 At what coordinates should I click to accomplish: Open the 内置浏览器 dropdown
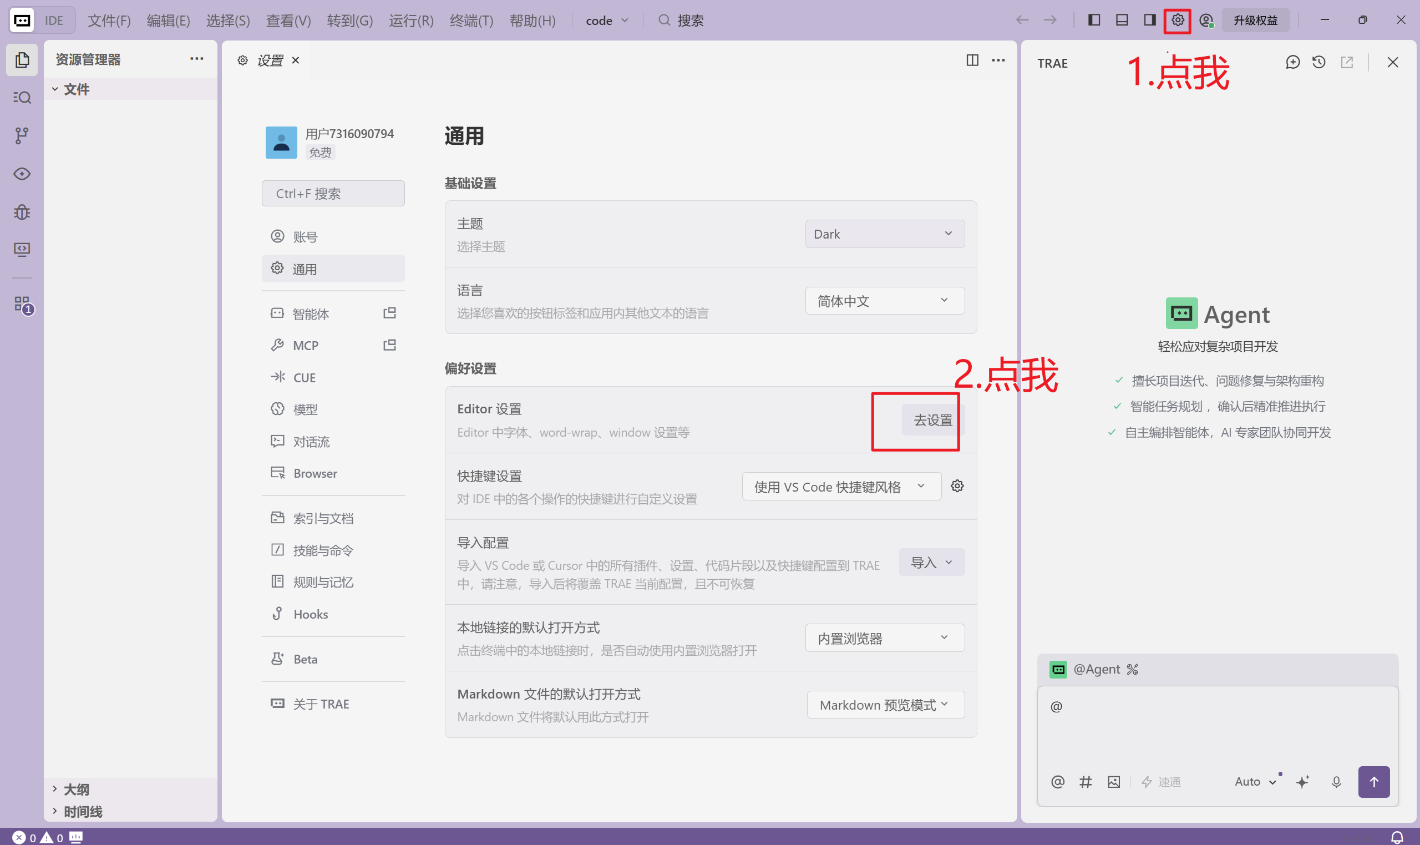point(884,638)
